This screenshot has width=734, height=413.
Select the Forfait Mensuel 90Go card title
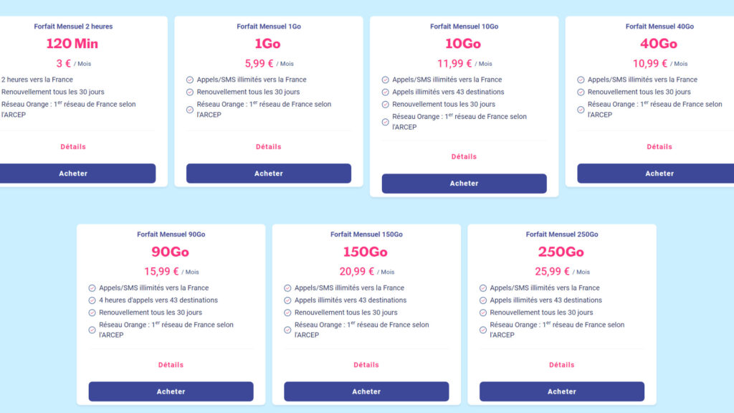pos(171,234)
